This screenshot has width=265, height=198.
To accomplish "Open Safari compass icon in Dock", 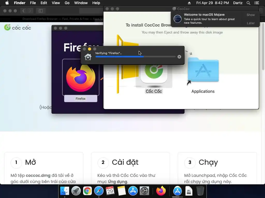I will pos(99,191).
